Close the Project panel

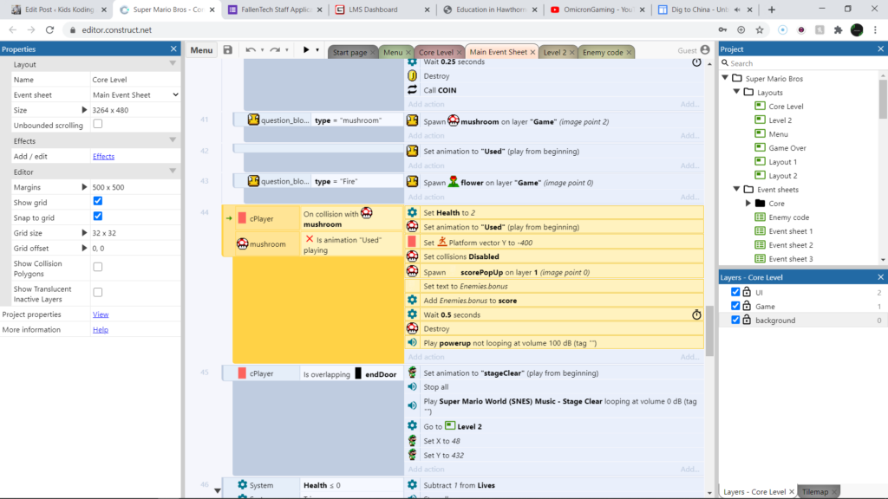point(881,49)
